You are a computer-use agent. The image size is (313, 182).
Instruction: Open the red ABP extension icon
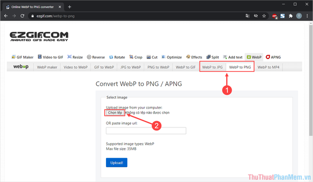pos(275,16)
